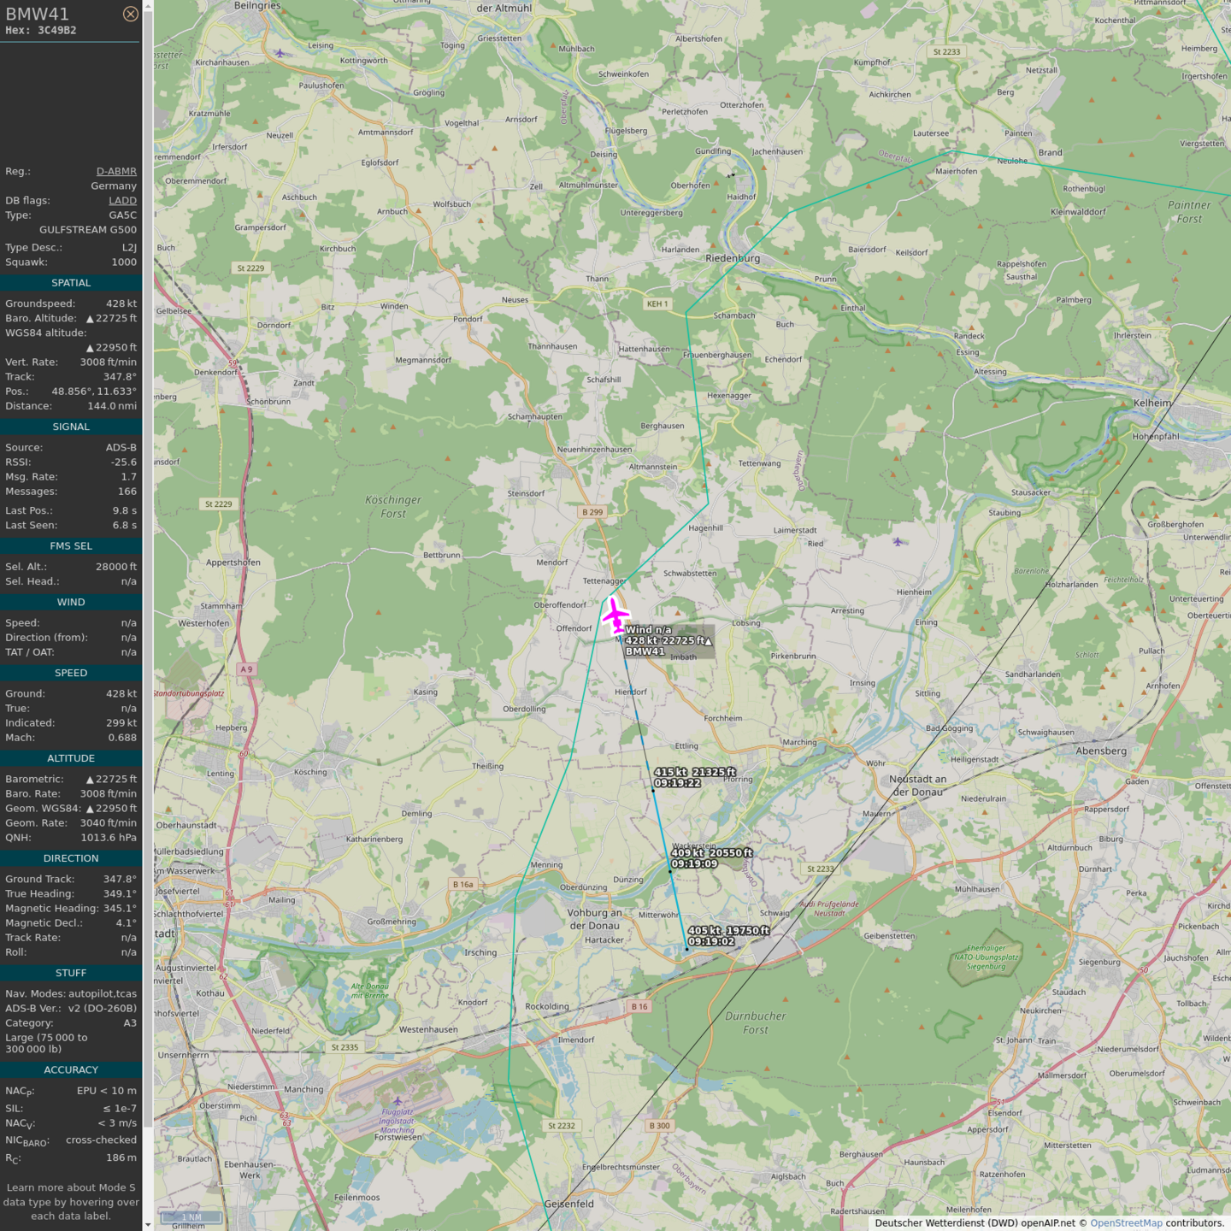Click the airport icon near Kirchanhausen
The width and height of the screenshot is (1231, 1231).
[x=280, y=53]
